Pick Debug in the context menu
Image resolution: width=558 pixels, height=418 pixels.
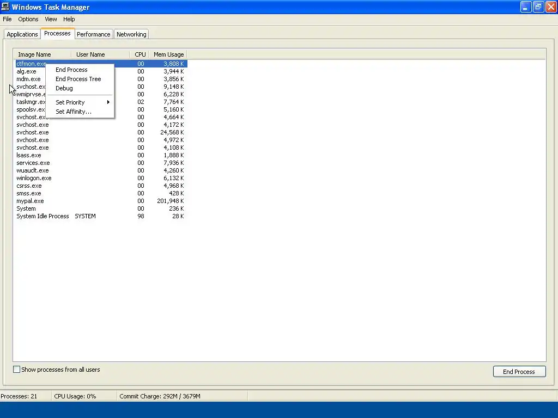coord(81,88)
